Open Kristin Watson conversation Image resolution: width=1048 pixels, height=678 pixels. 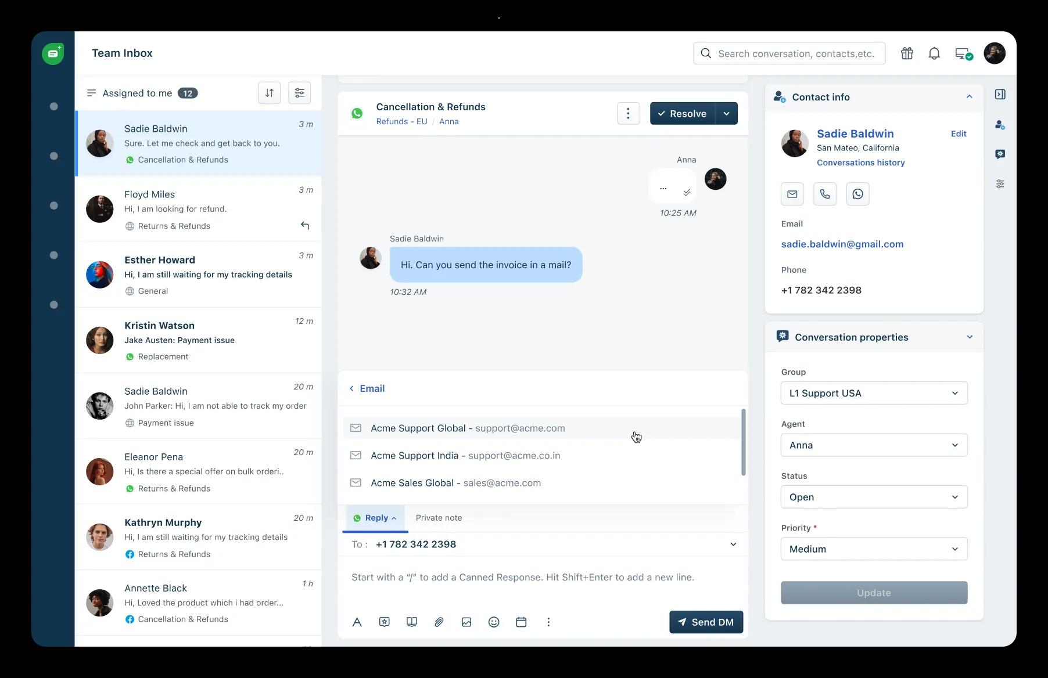click(x=198, y=340)
